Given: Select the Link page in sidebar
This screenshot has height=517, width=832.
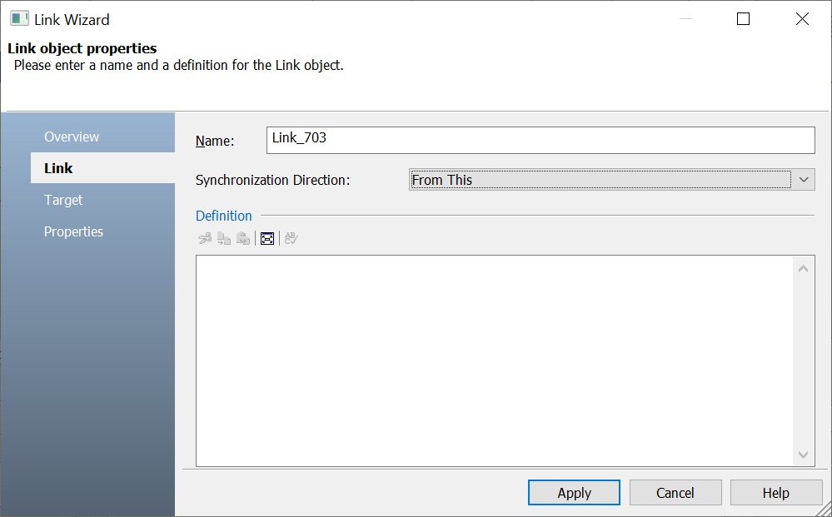Looking at the screenshot, I should [x=58, y=168].
